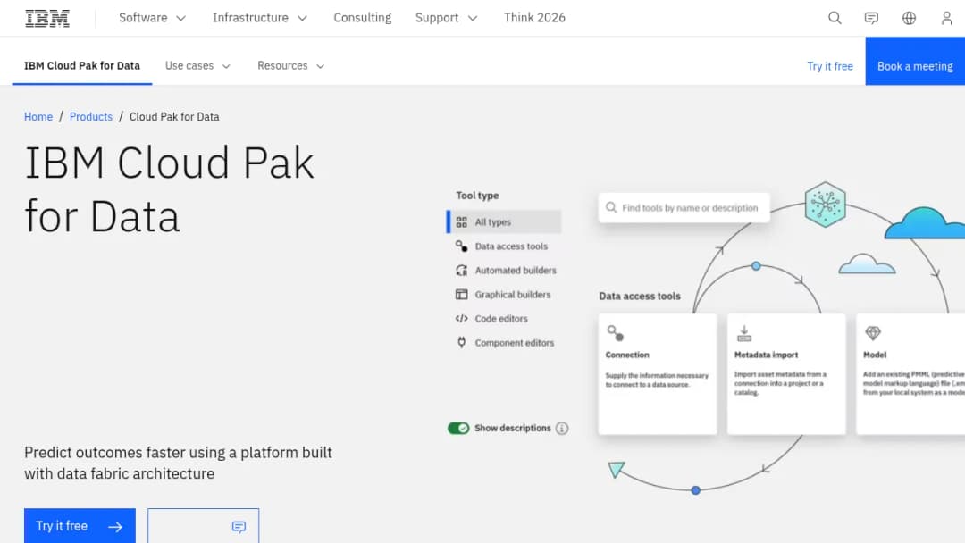Click the arrow icon on Try it free button
This screenshot has width=965, height=543.
pos(115,527)
